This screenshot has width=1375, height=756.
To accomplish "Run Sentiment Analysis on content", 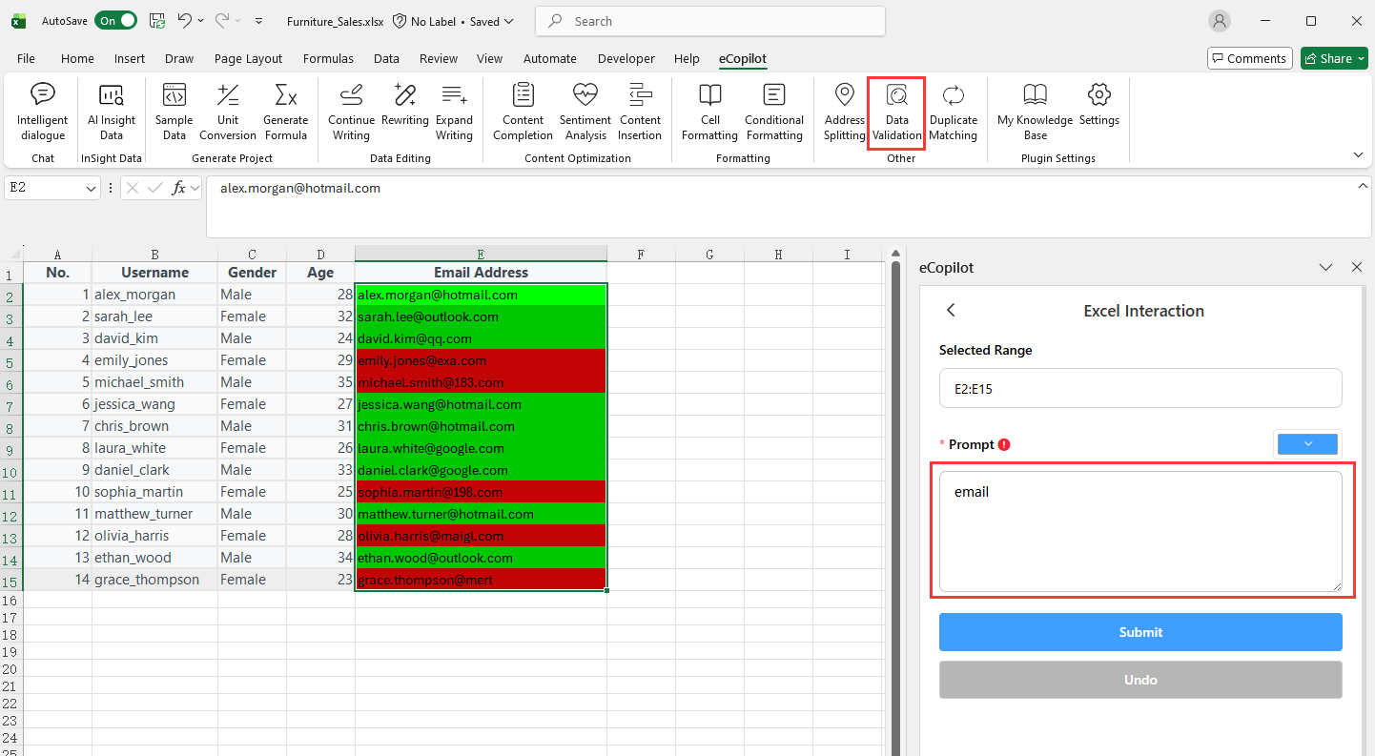I will [585, 112].
